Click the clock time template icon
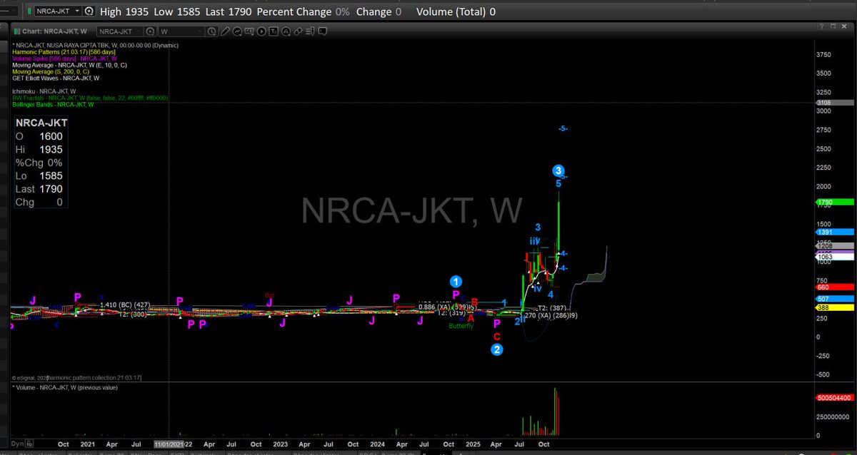 click(x=212, y=31)
